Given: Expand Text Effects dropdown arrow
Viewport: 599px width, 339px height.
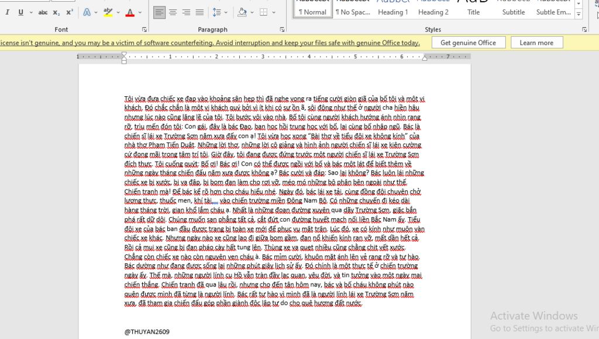Looking at the screenshot, I should (x=95, y=12).
